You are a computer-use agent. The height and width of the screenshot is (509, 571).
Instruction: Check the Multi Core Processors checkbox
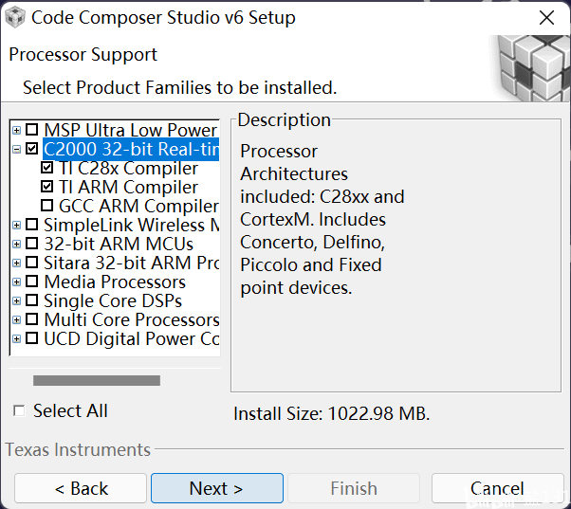coord(32,319)
